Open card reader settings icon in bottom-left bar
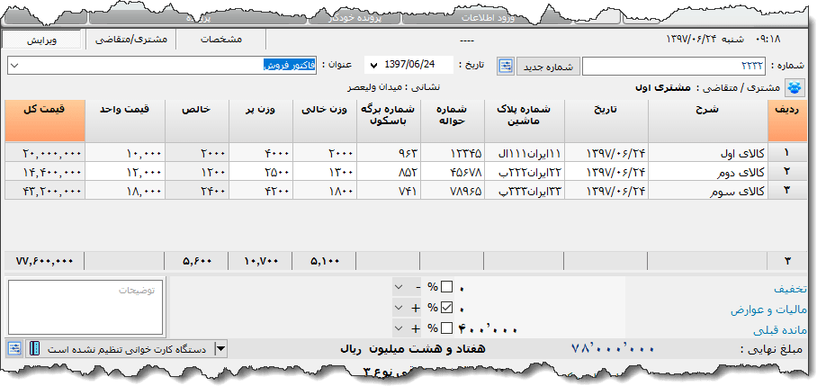This screenshot has width=817, height=386. coord(14,348)
